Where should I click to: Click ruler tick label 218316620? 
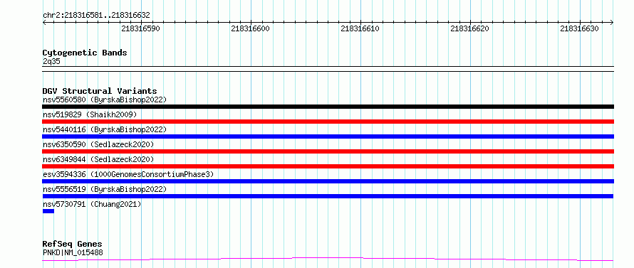[469, 28]
